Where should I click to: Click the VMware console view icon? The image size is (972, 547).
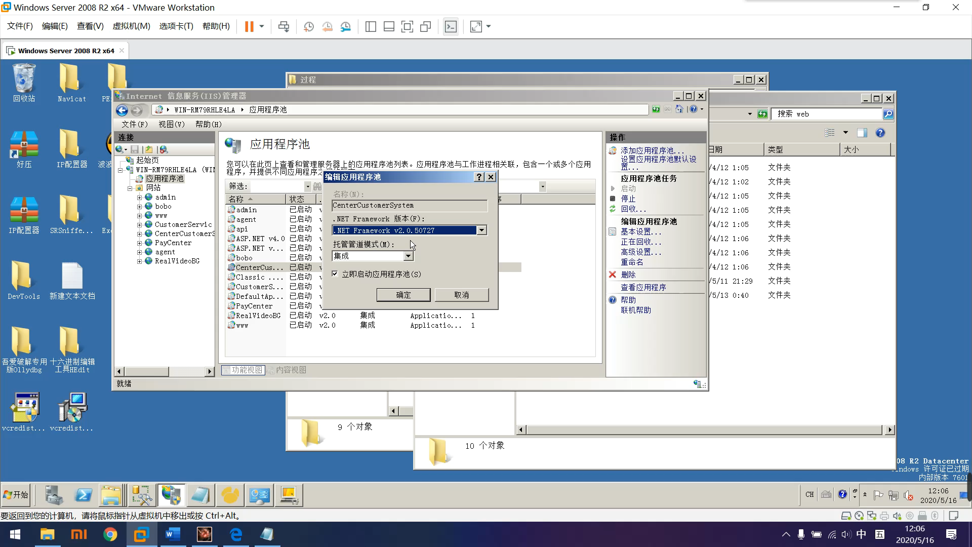tap(450, 27)
